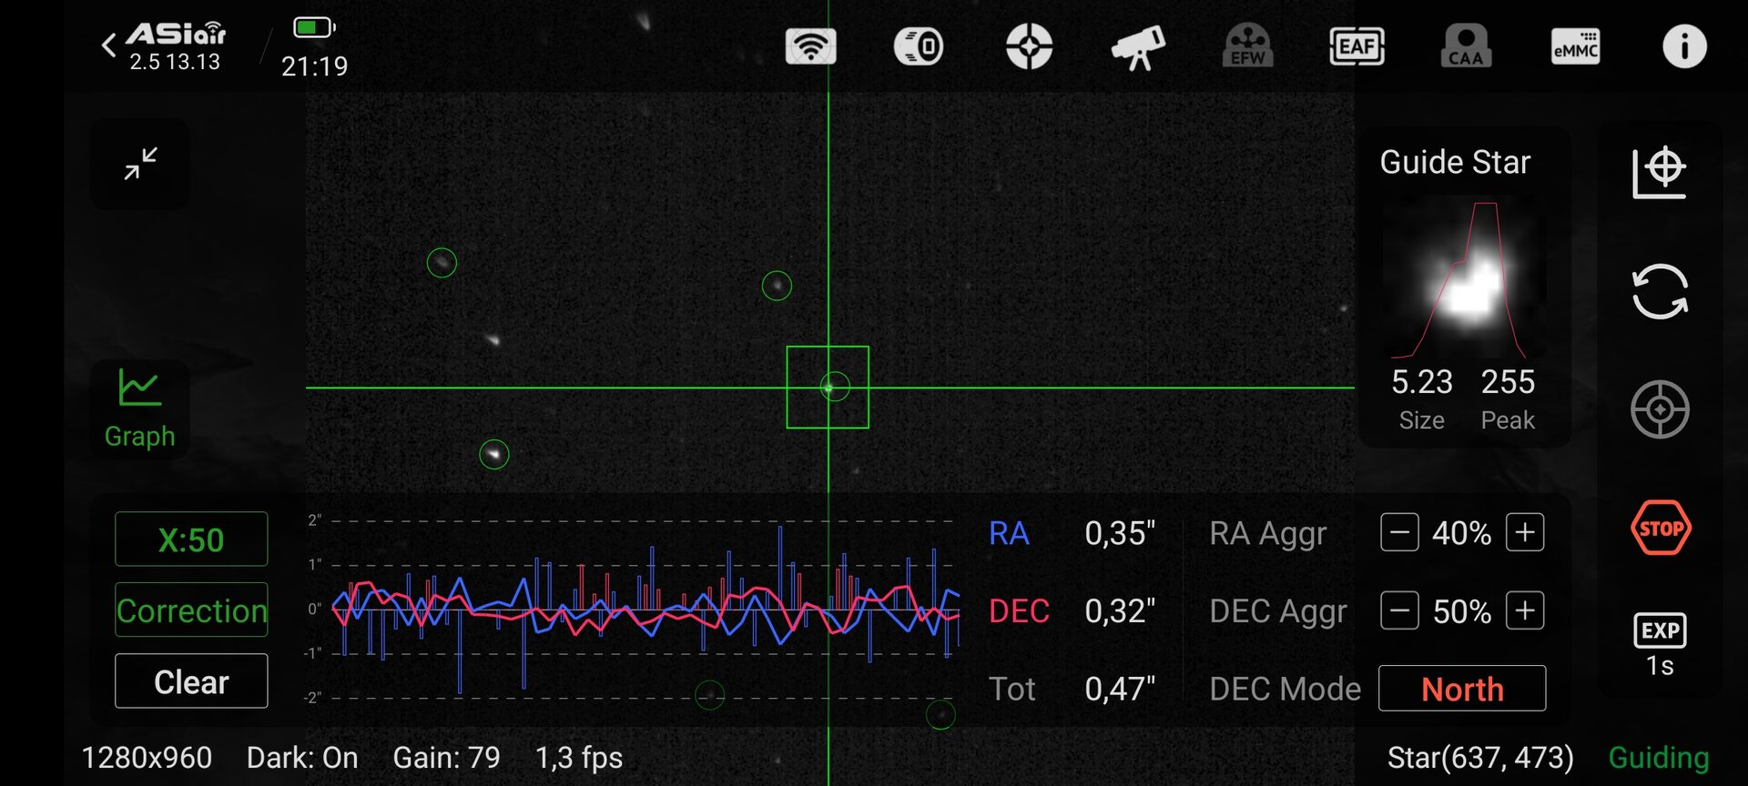Collapse the guiding view with arrows icon

click(140, 164)
